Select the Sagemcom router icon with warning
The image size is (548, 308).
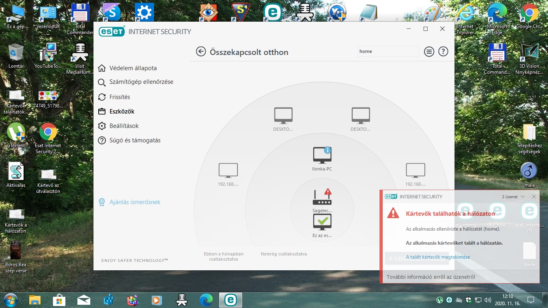pyautogui.click(x=322, y=197)
